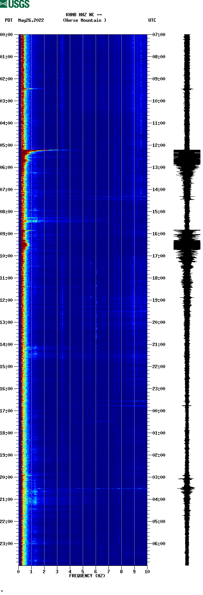
Task: Click the 19:00 UTC time label
Action: coord(159,300)
